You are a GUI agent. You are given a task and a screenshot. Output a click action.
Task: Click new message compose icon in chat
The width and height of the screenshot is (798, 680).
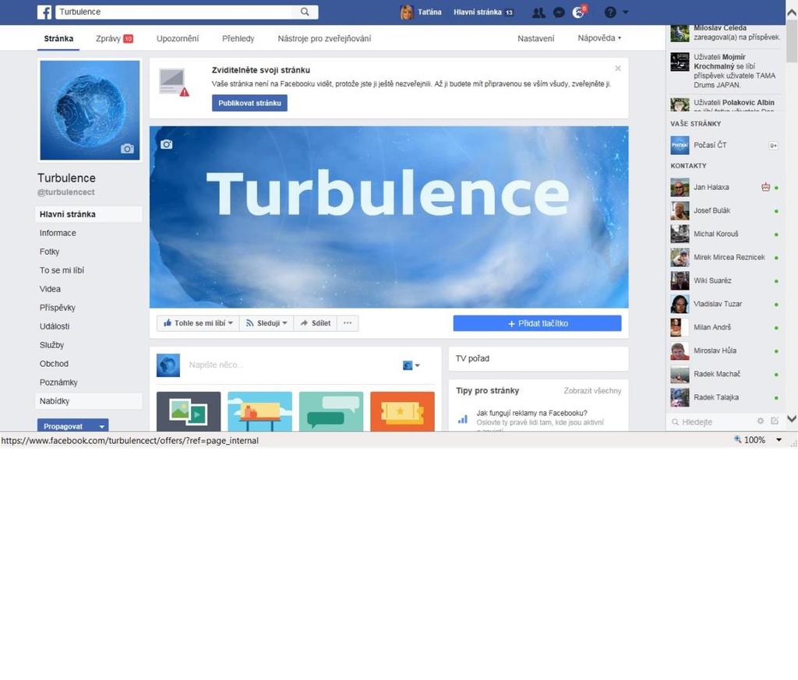pyautogui.click(x=775, y=421)
